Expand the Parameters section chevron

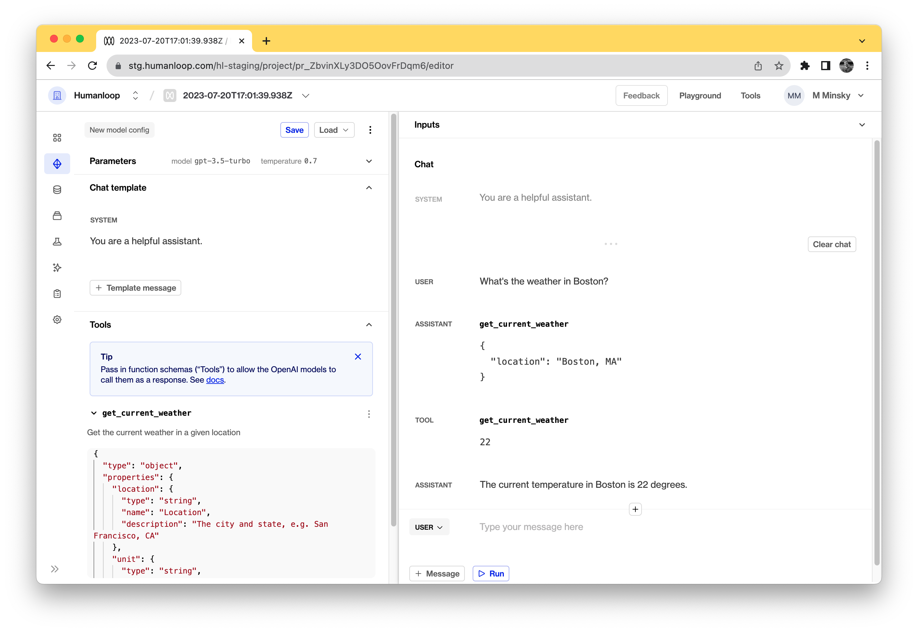pyautogui.click(x=369, y=161)
